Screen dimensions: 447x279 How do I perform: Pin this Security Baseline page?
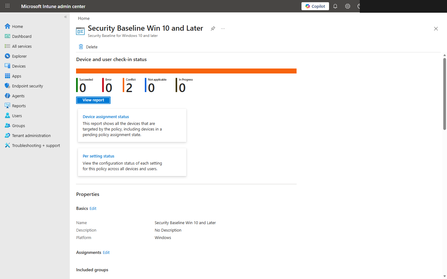coord(213,29)
